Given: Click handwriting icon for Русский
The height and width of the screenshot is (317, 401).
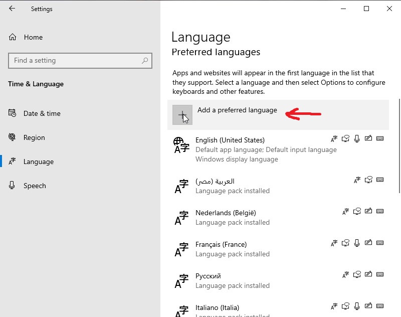Looking at the screenshot, I should [368, 274].
